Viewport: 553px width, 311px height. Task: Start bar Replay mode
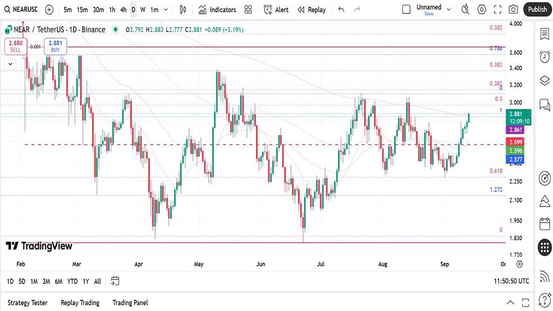point(312,10)
